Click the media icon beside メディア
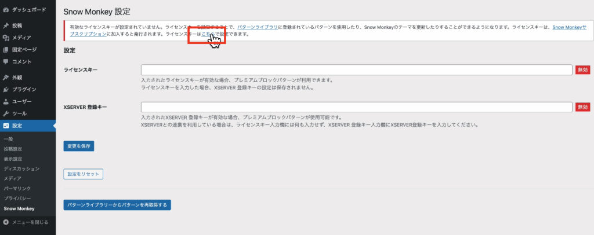Image resolution: width=594 pixels, height=235 pixels. pyautogui.click(x=6, y=38)
